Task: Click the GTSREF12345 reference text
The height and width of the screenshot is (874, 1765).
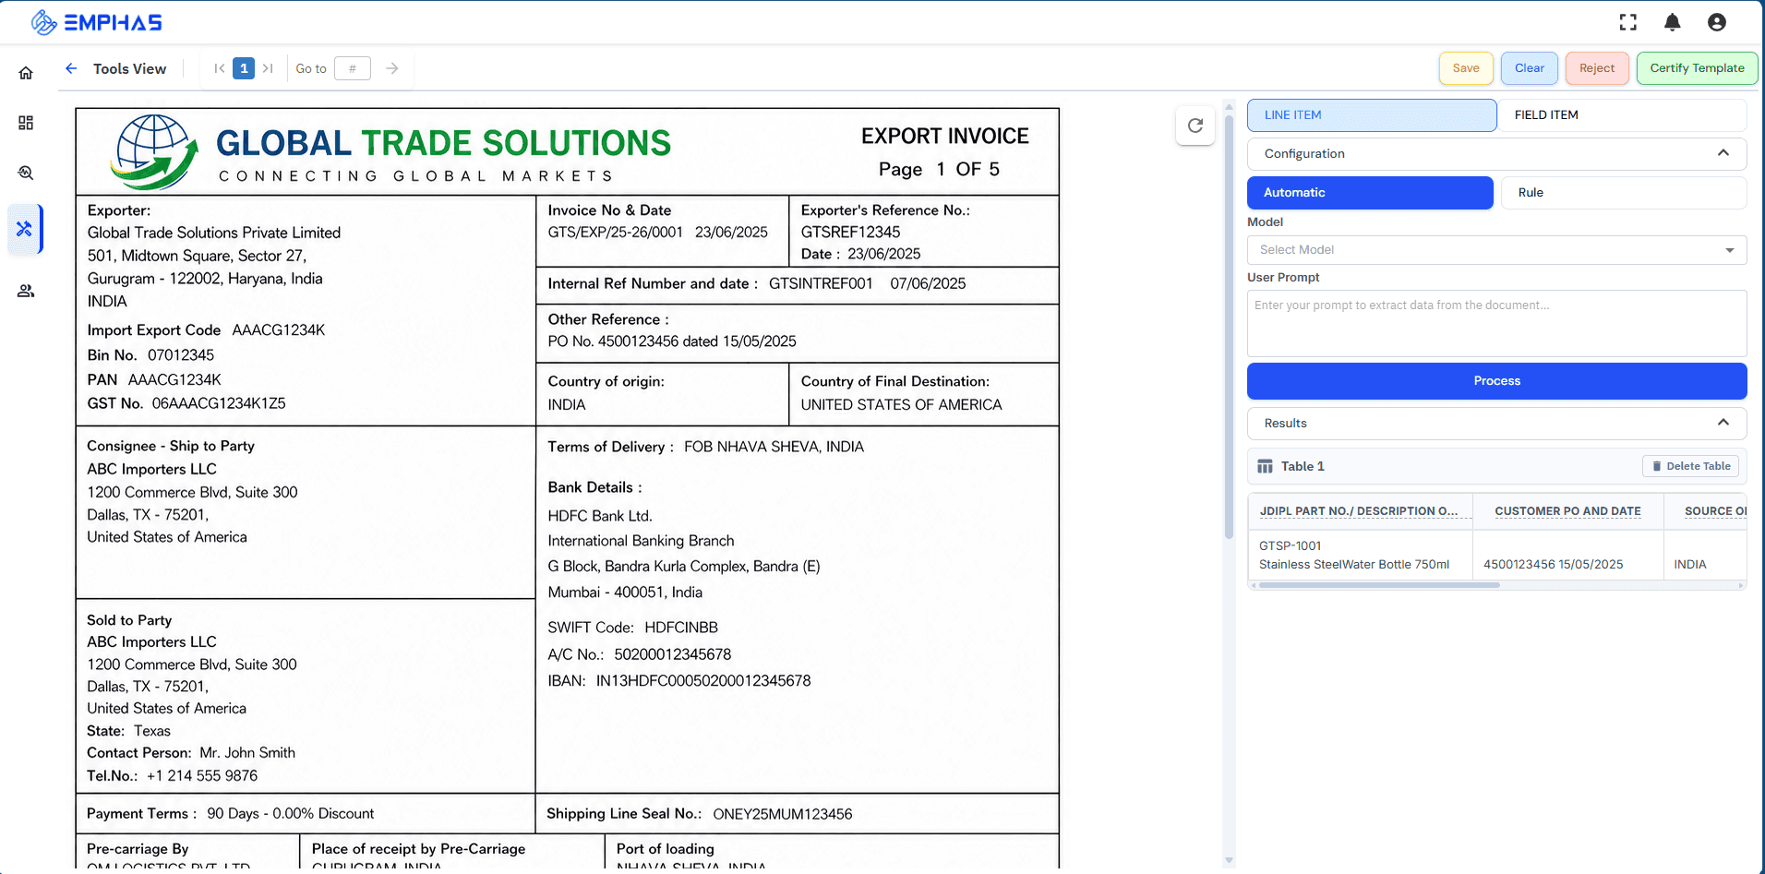Action: tap(850, 233)
